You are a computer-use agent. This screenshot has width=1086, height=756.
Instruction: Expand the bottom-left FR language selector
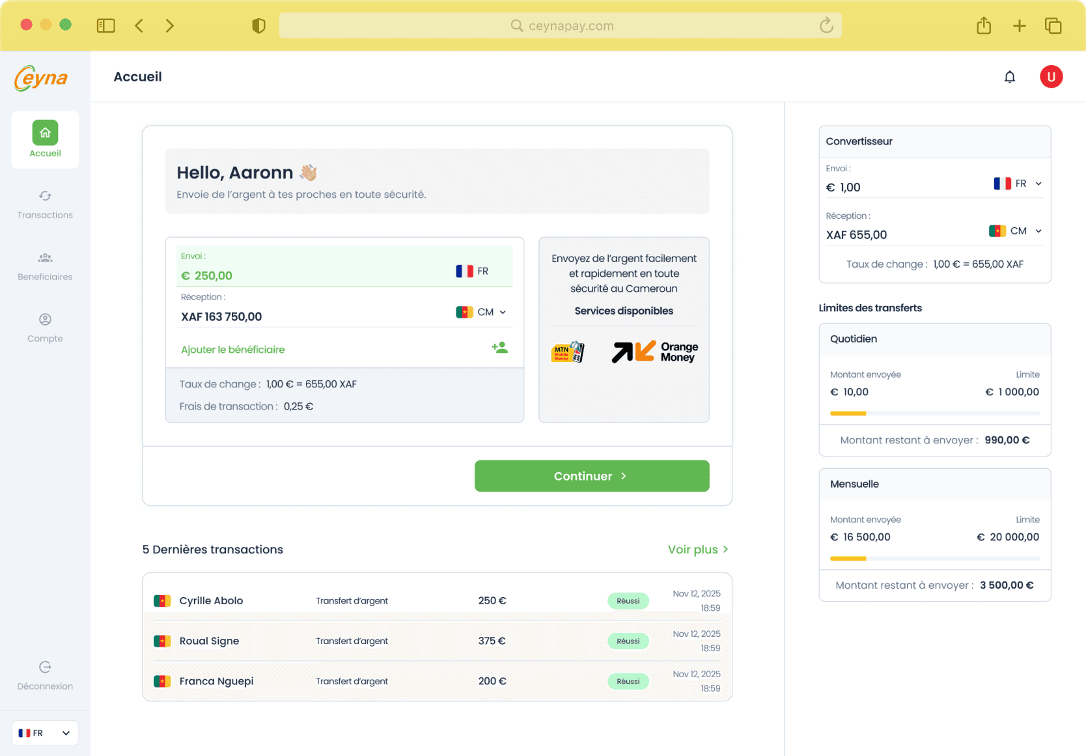click(x=44, y=733)
